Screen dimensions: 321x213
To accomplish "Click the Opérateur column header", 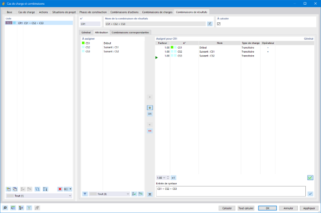I will (x=268, y=43).
